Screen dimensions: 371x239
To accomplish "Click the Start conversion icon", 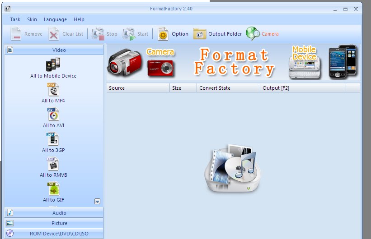I will pos(129,34).
